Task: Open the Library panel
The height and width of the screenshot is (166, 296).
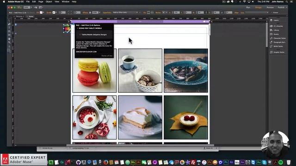Action: (276, 30)
